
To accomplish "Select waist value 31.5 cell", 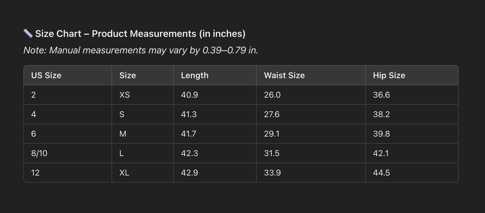I will click(x=272, y=153).
